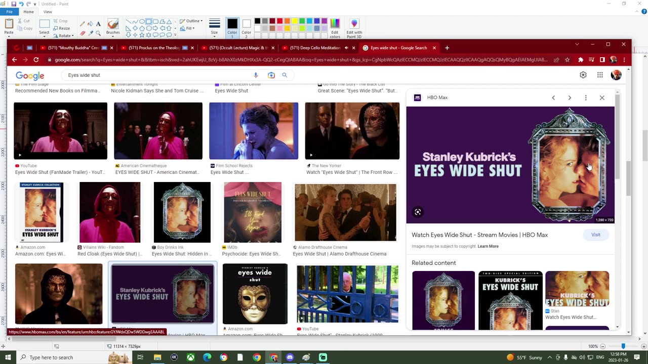Open the Paste dropdown arrow

[x=9, y=35]
